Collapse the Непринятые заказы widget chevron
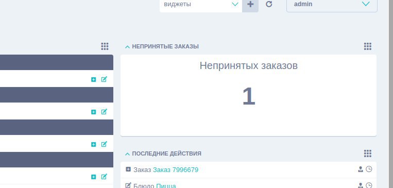Viewport: 393px width, 188px height. coord(127,47)
